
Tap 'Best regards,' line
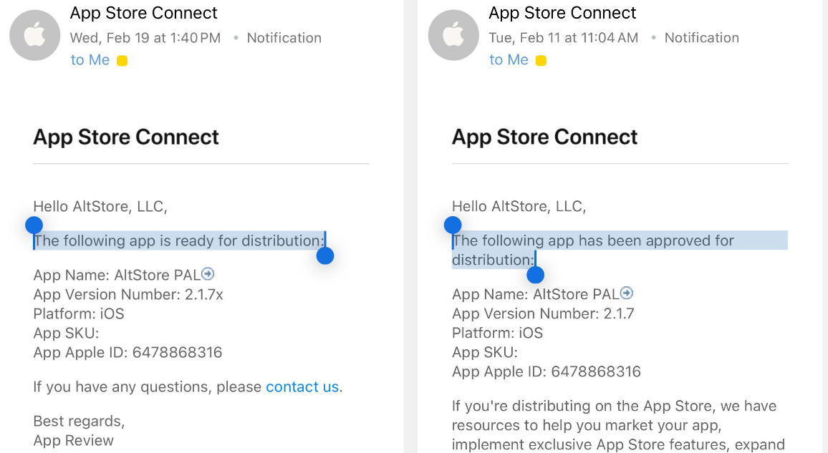pos(80,421)
